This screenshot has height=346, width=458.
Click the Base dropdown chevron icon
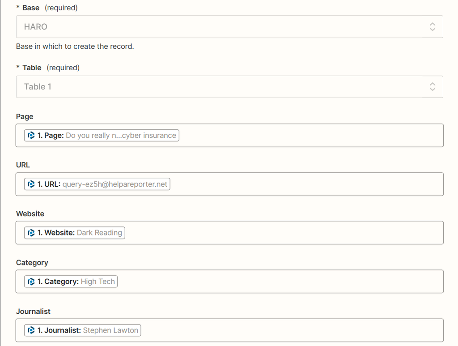click(x=433, y=26)
